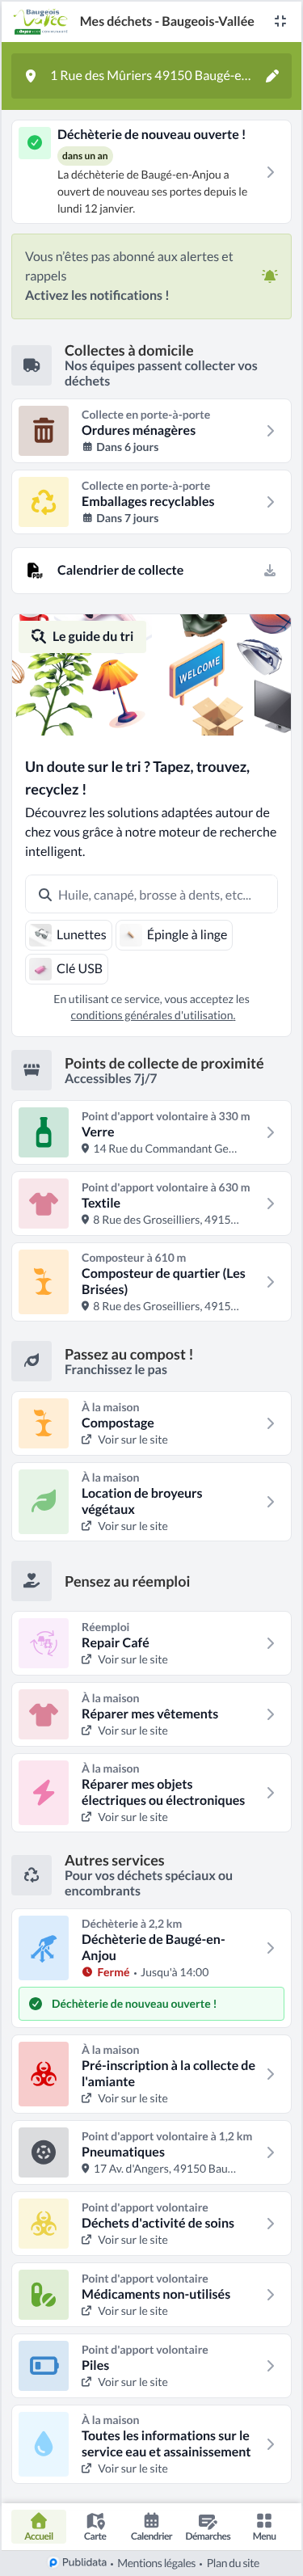
Task: Click the bell icon to activate notifications
Action: pos(269,276)
